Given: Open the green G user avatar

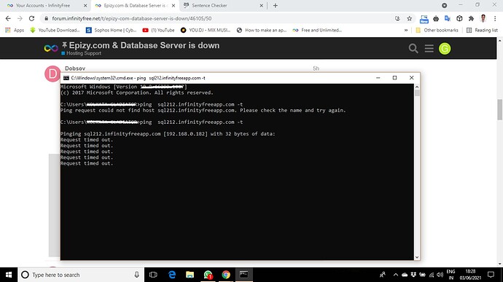Looking at the screenshot, I should click(x=445, y=49).
